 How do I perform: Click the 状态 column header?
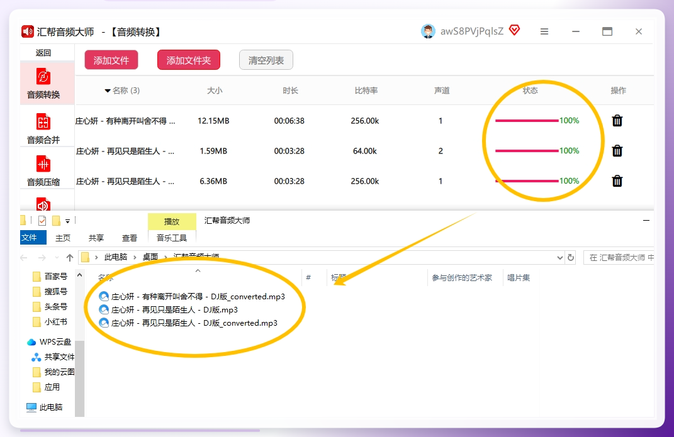(x=530, y=91)
